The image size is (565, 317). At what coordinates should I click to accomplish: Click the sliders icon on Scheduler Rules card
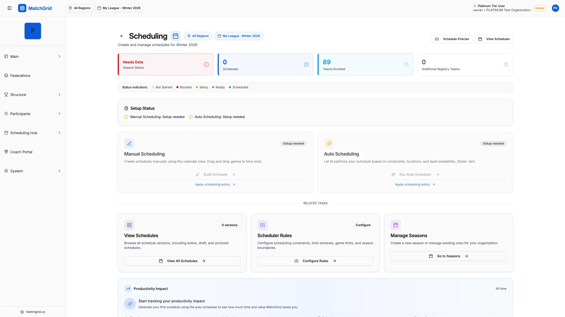(x=262, y=225)
